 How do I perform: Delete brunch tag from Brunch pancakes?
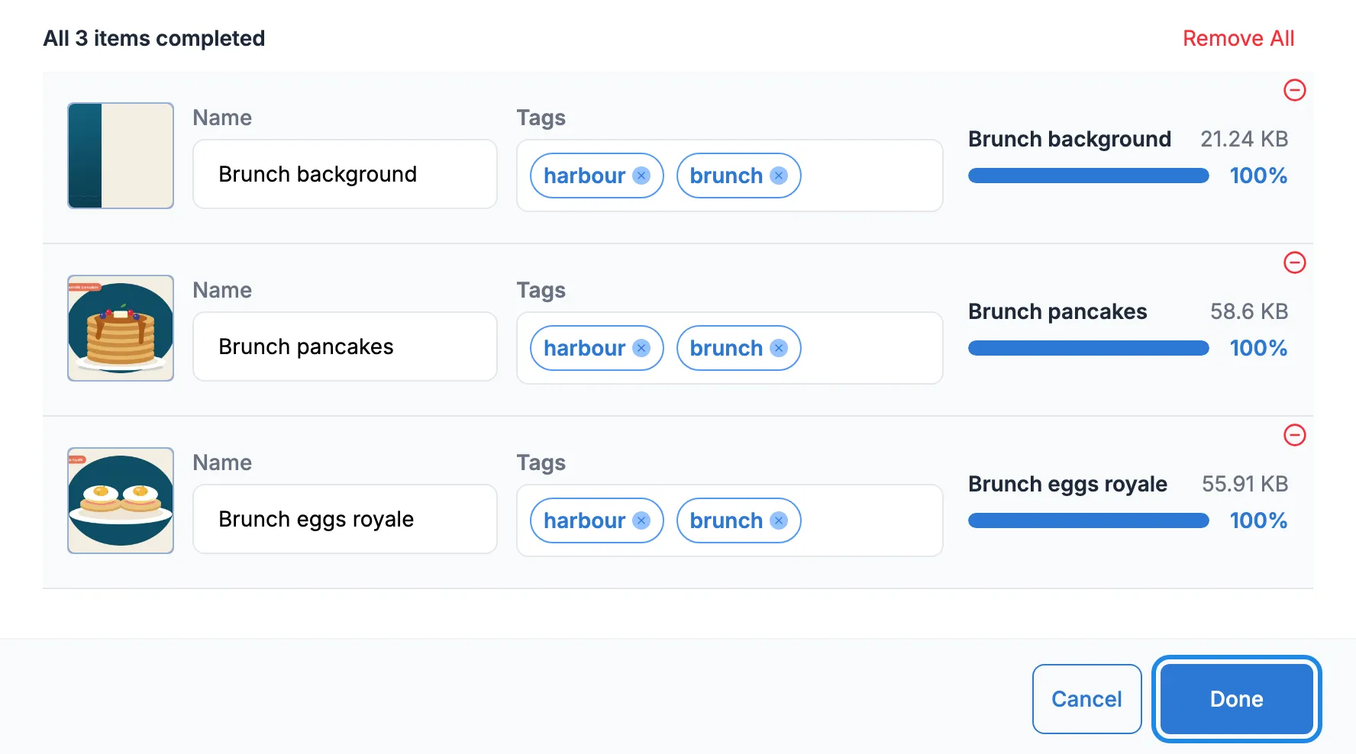pyautogui.click(x=779, y=348)
